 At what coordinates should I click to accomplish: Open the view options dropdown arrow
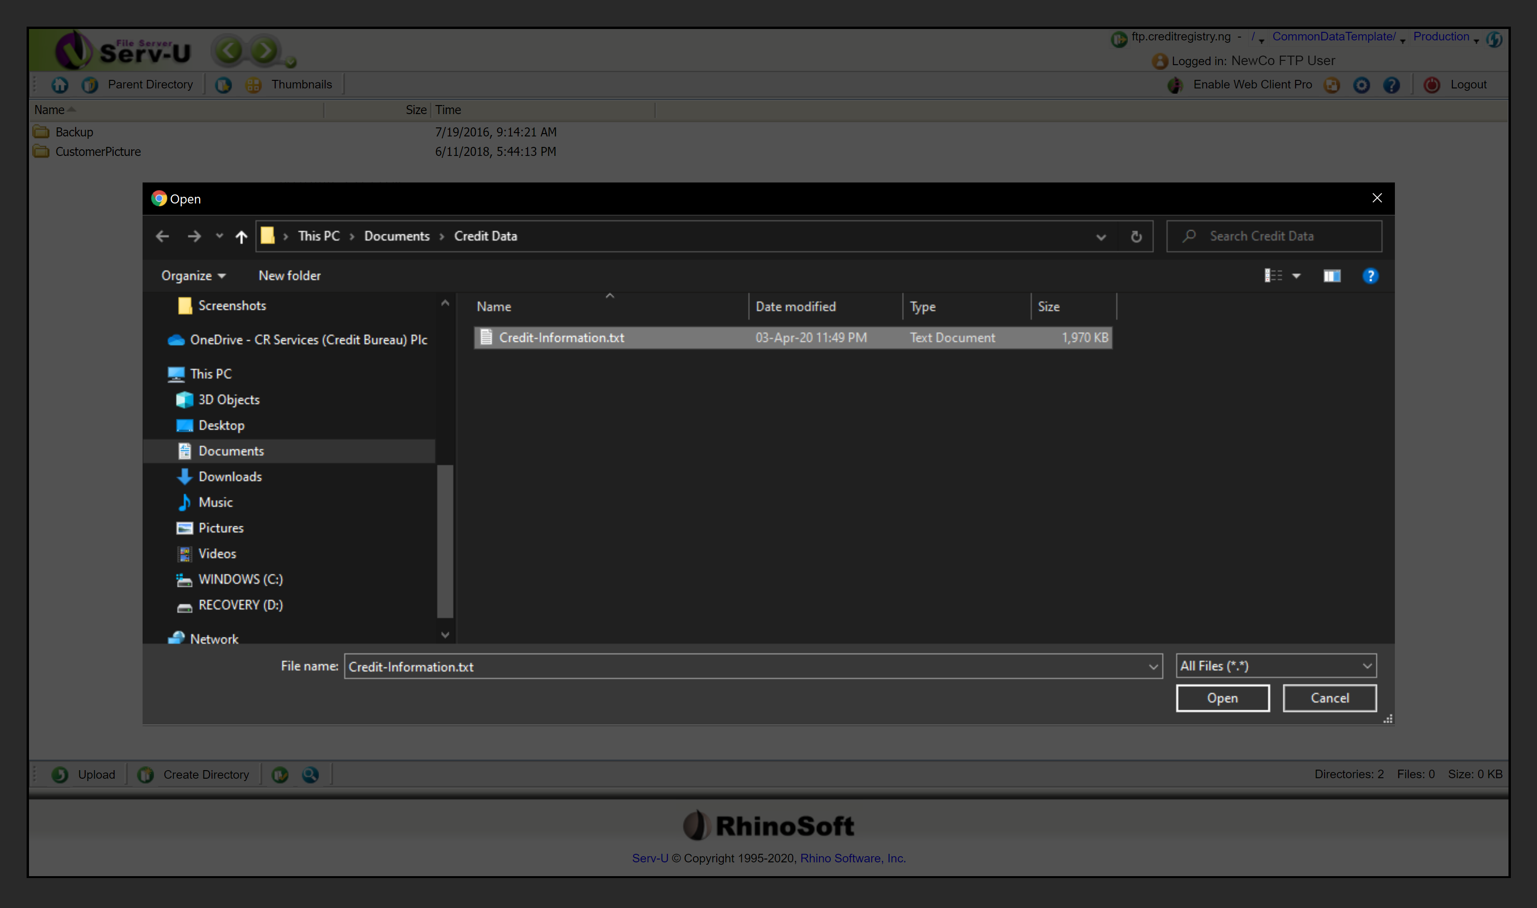(1296, 276)
